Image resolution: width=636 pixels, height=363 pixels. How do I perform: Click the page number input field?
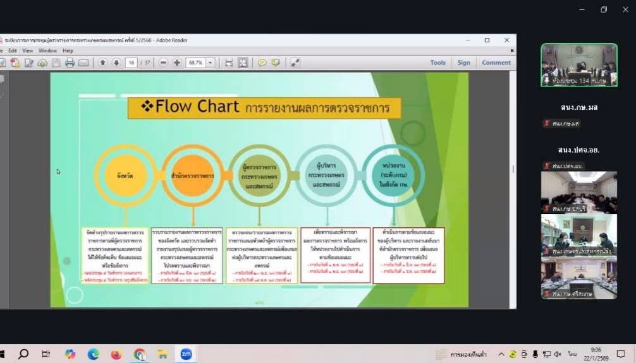[131, 62]
